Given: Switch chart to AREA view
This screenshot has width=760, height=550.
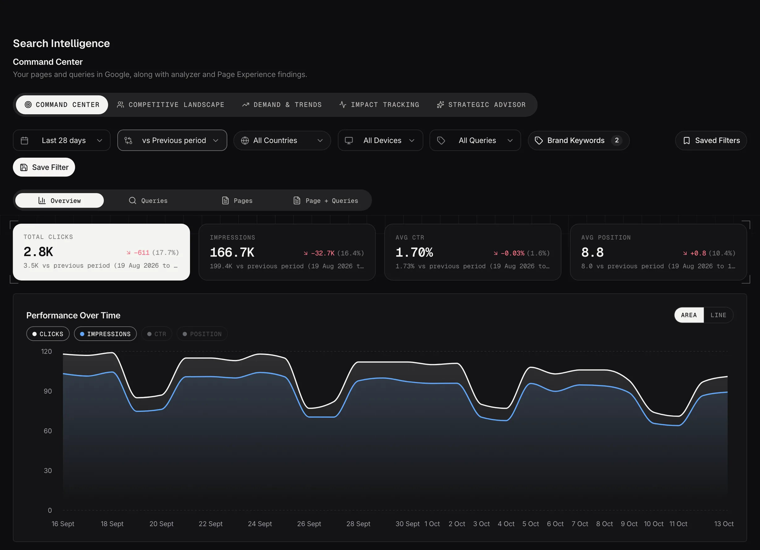Looking at the screenshot, I should click(x=689, y=315).
